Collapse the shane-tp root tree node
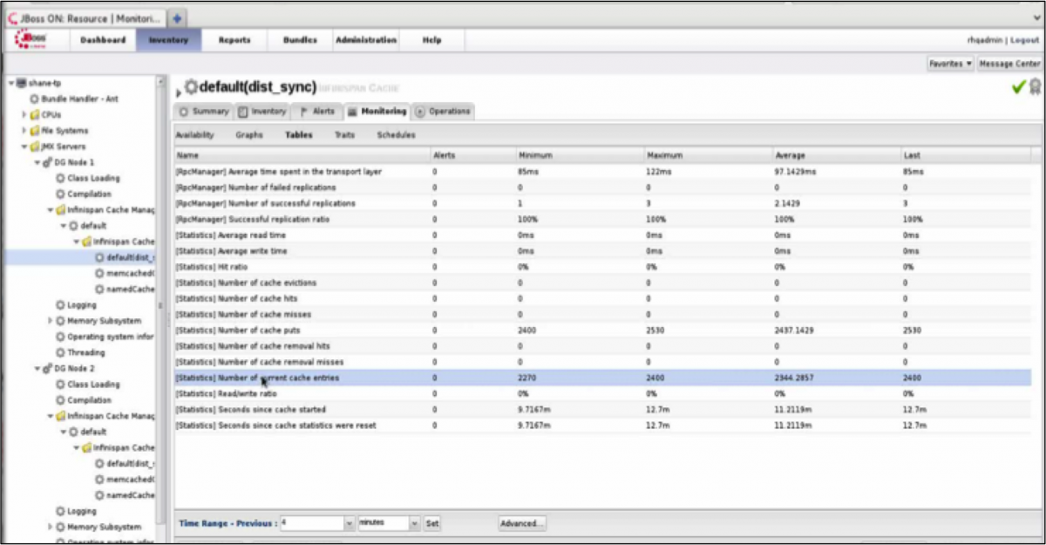 click(10, 83)
